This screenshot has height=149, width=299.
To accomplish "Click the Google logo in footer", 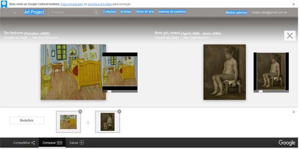I will (287, 143).
